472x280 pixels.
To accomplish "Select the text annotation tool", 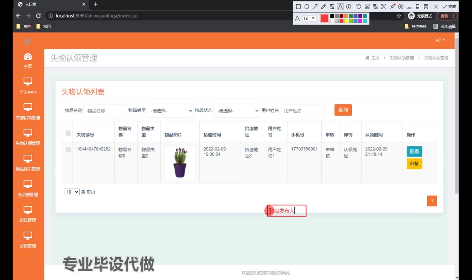I will 340,7.
